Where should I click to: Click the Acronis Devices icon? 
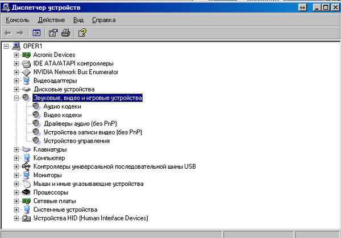[x=26, y=55]
